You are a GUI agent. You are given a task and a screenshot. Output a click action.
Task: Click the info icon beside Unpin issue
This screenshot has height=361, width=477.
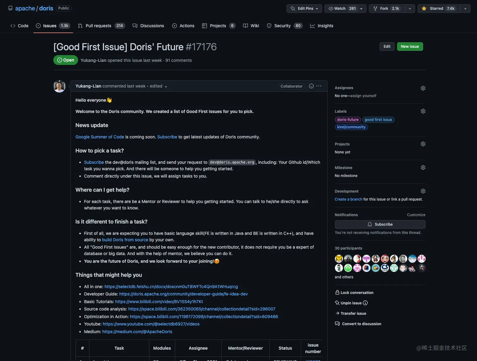pyautogui.click(x=365, y=303)
